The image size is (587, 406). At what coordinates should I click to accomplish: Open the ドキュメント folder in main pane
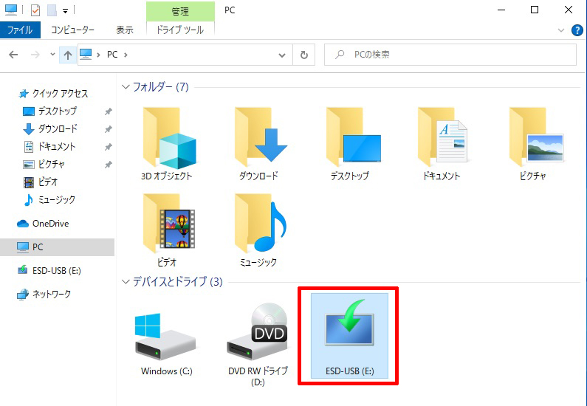point(442,144)
